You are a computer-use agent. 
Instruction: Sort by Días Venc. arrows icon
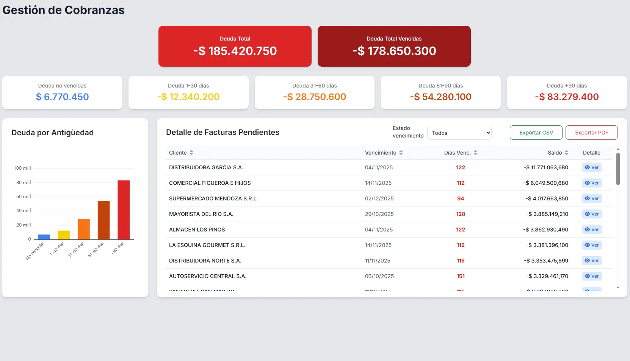[476, 153]
